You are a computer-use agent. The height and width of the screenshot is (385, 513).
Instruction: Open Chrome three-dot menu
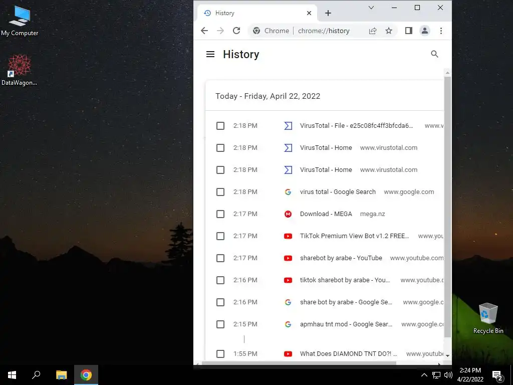pos(441,31)
